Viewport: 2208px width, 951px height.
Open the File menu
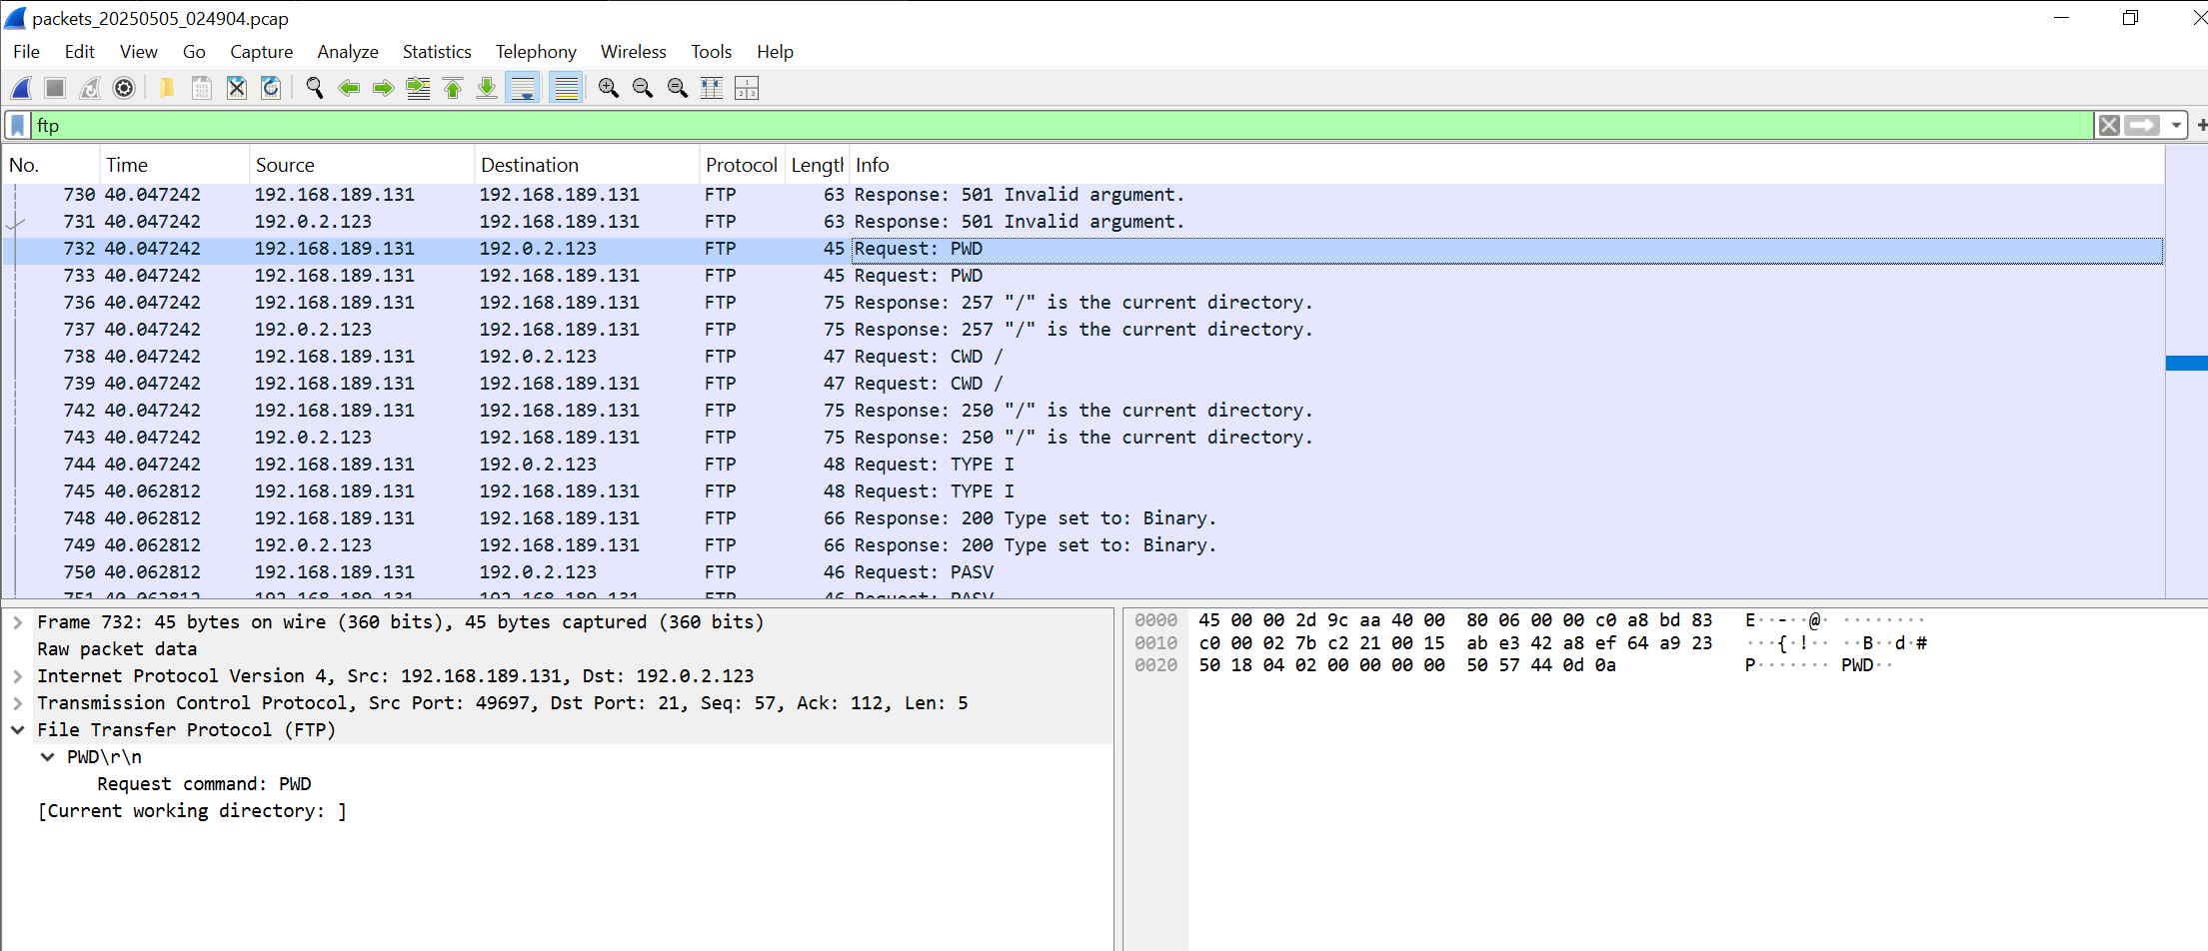pos(27,52)
